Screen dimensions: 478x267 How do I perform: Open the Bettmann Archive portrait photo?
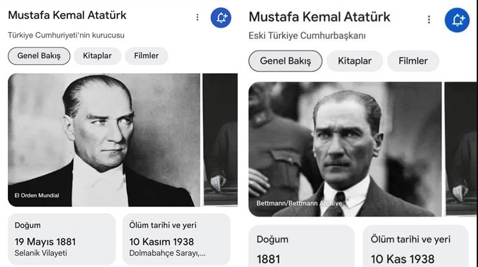point(345,149)
